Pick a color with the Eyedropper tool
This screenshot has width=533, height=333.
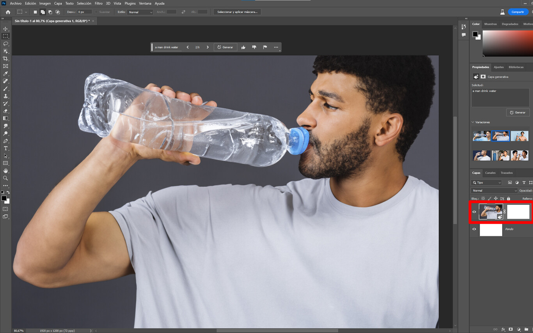pos(5,73)
